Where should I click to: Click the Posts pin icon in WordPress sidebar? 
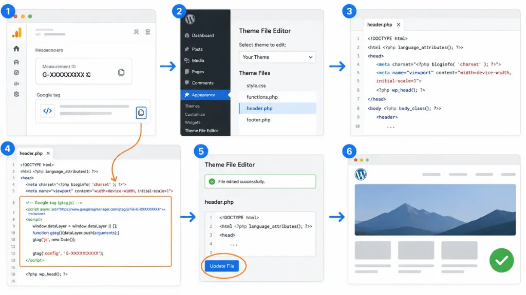187,49
